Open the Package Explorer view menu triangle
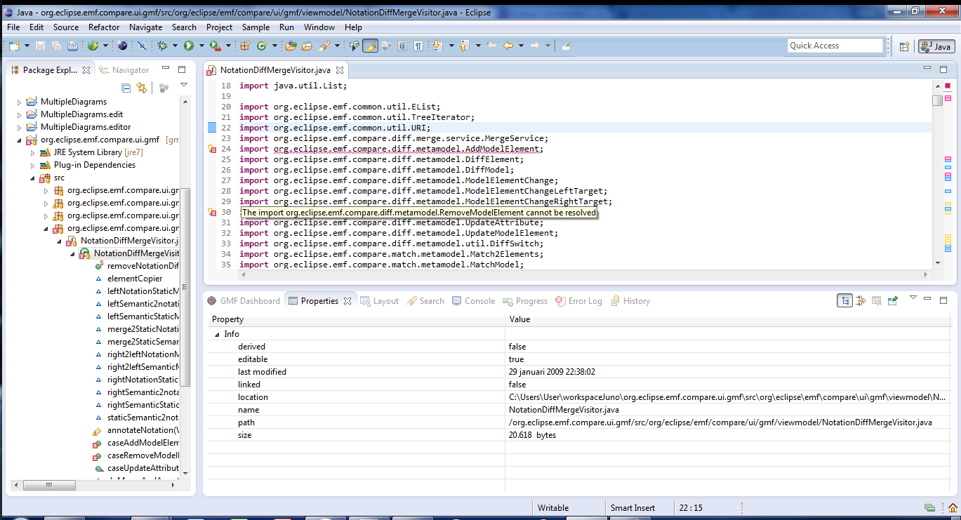 point(184,85)
